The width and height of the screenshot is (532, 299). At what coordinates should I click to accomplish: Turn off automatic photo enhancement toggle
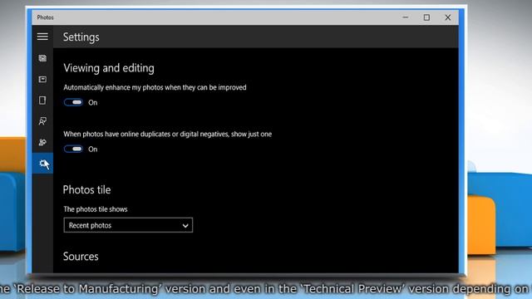pyautogui.click(x=73, y=102)
